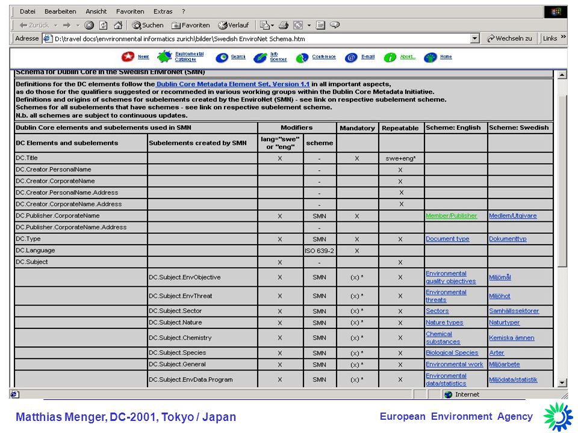Open the ? help menu
This screenshot has width=578, height=433.
pos(184,11)
